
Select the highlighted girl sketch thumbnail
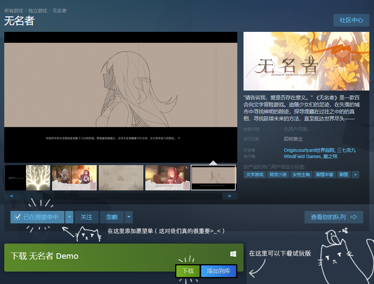[214, 178]
